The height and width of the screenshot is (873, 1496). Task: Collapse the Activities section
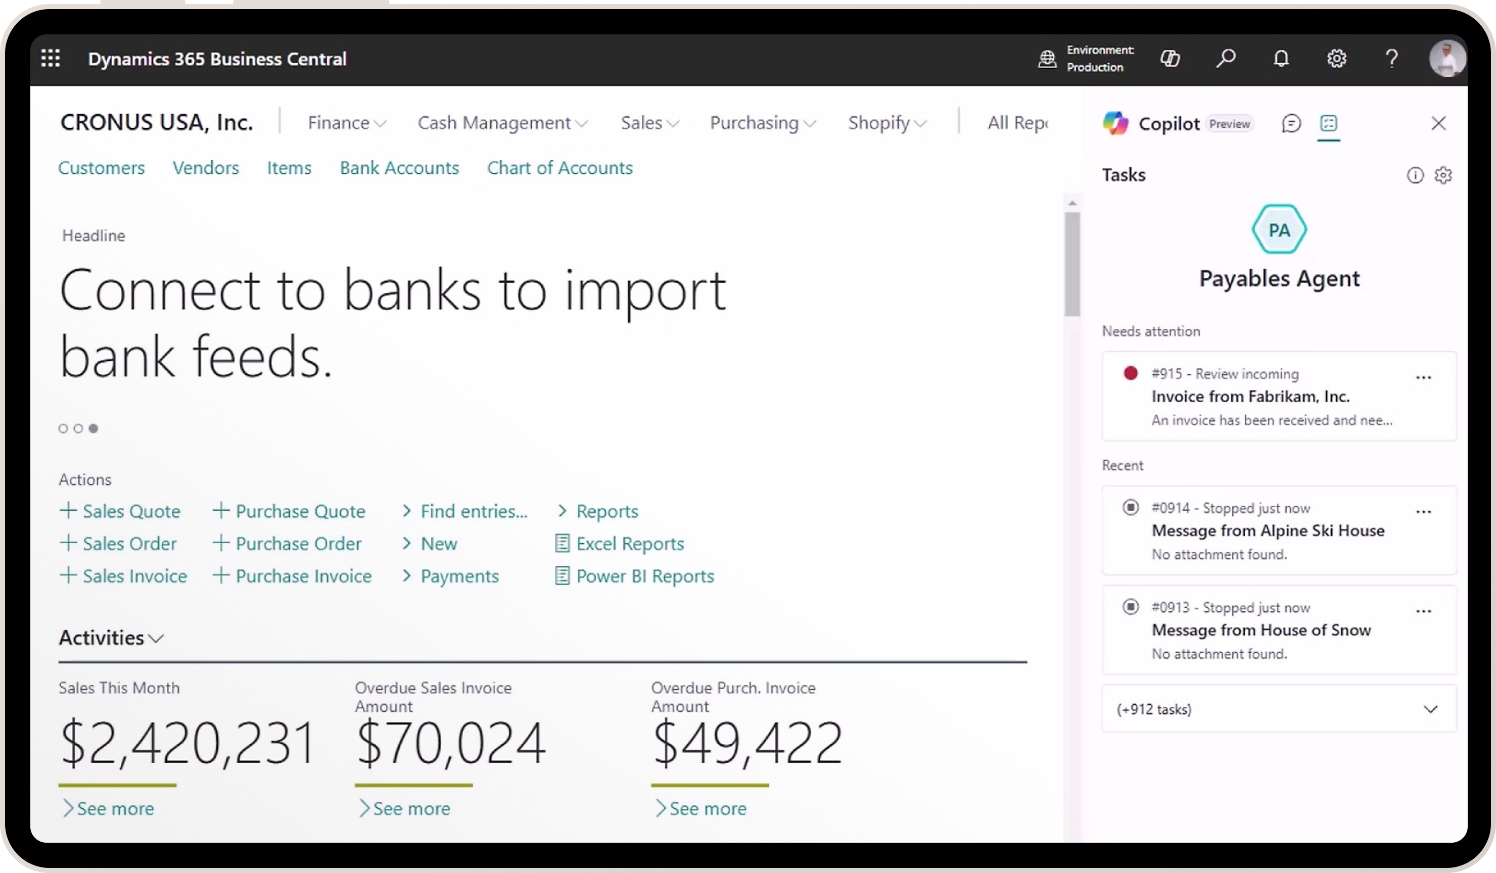(x=111, y=638)
